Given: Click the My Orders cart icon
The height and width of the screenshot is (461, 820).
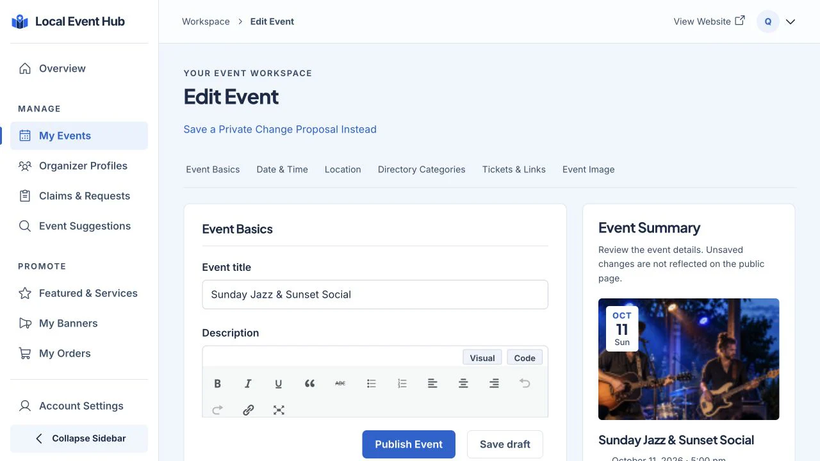Looking at the screenshot, I should point(25,353).
